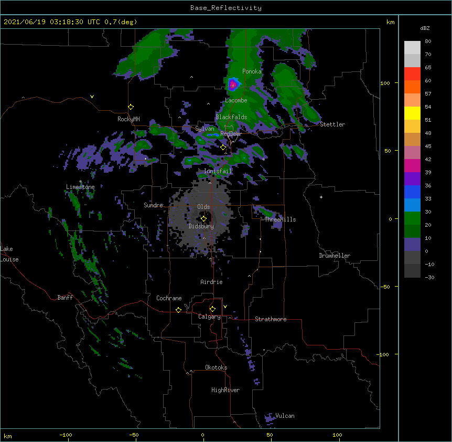
Task: Click the yellow diamond marker above Calgary label
Action: [212, 309]
